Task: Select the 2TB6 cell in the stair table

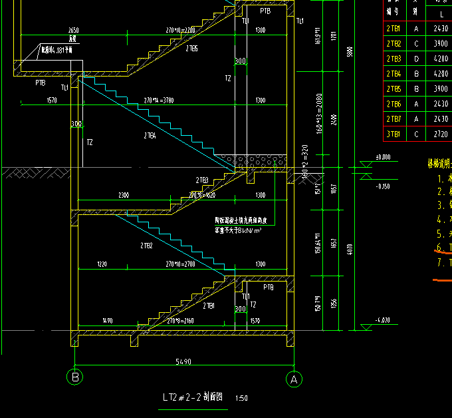Action: coord(394,104)
